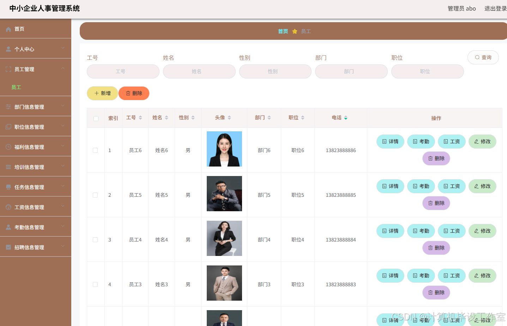
Task: Expand 部门信息管理 chevron
Action: pyautogui.click(x=63, y=106)
